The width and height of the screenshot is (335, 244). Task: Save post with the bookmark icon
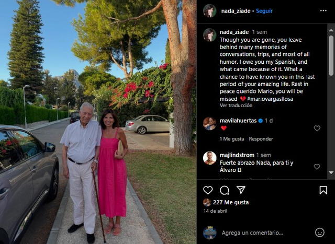pyautogui.click(x=323, y=190)
